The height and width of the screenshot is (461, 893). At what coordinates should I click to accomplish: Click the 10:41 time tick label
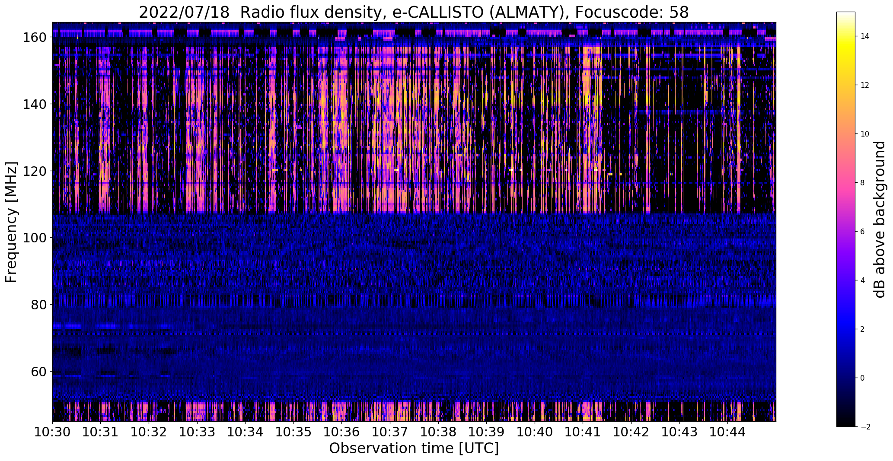point(583,432)
